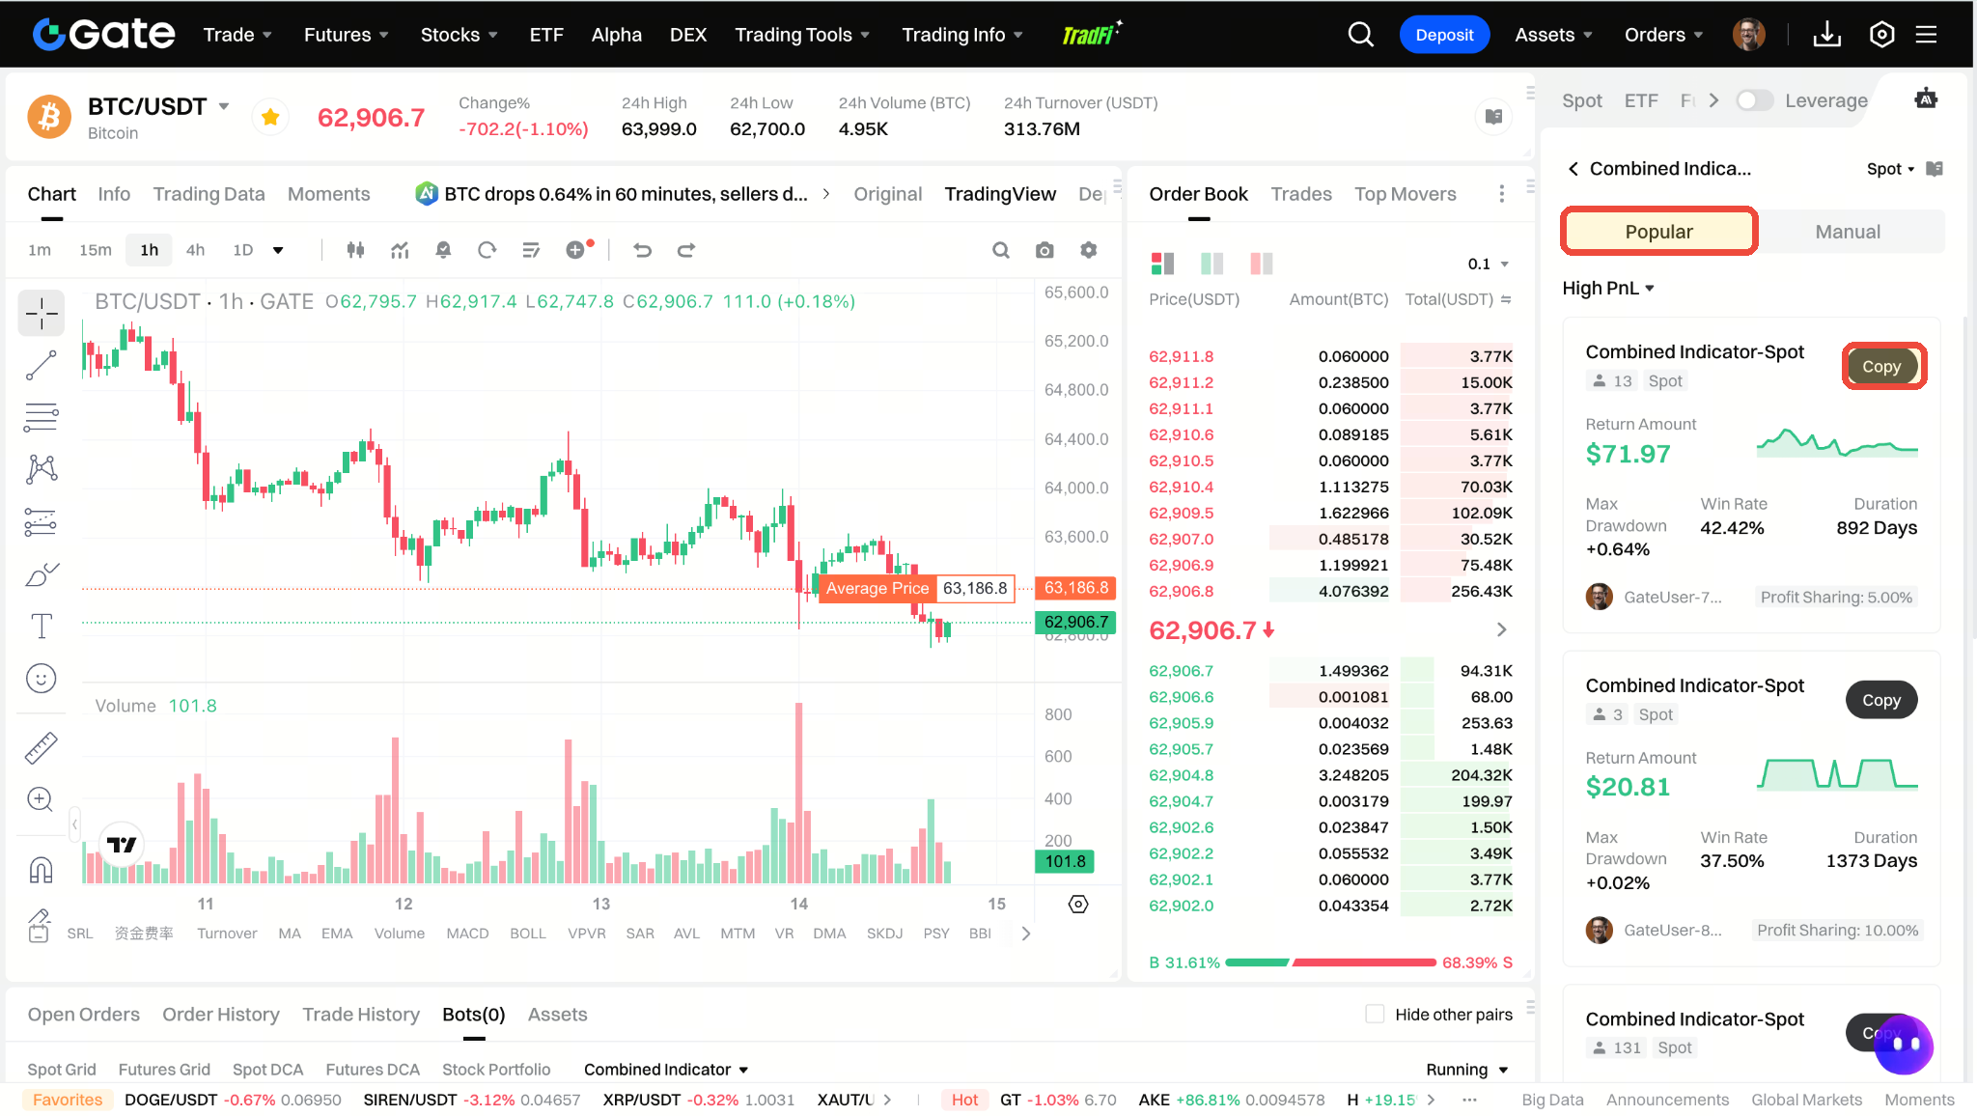Expand the Combined Indicator bot dropdown
This screenshot has width=1977, height=1116.
click(666, 1069)
